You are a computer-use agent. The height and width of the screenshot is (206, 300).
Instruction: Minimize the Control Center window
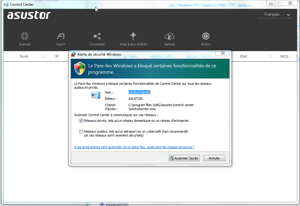coord(270,3)
